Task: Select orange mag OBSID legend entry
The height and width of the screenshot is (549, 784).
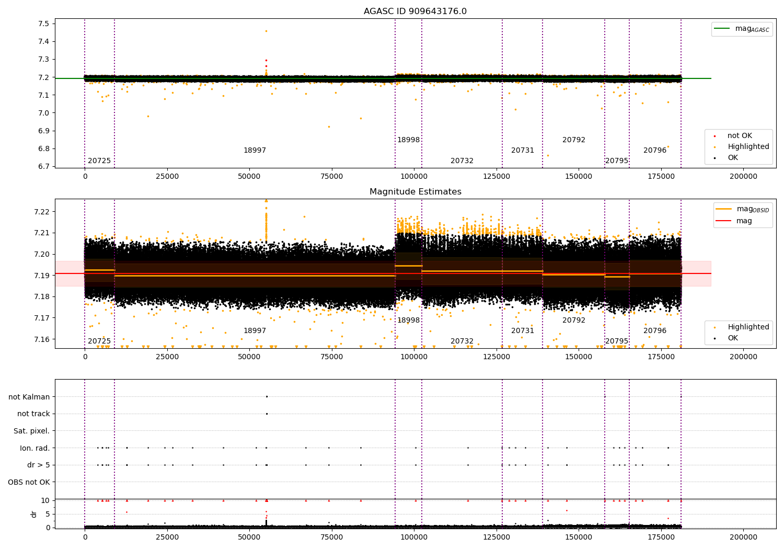Action: [743, 209]
